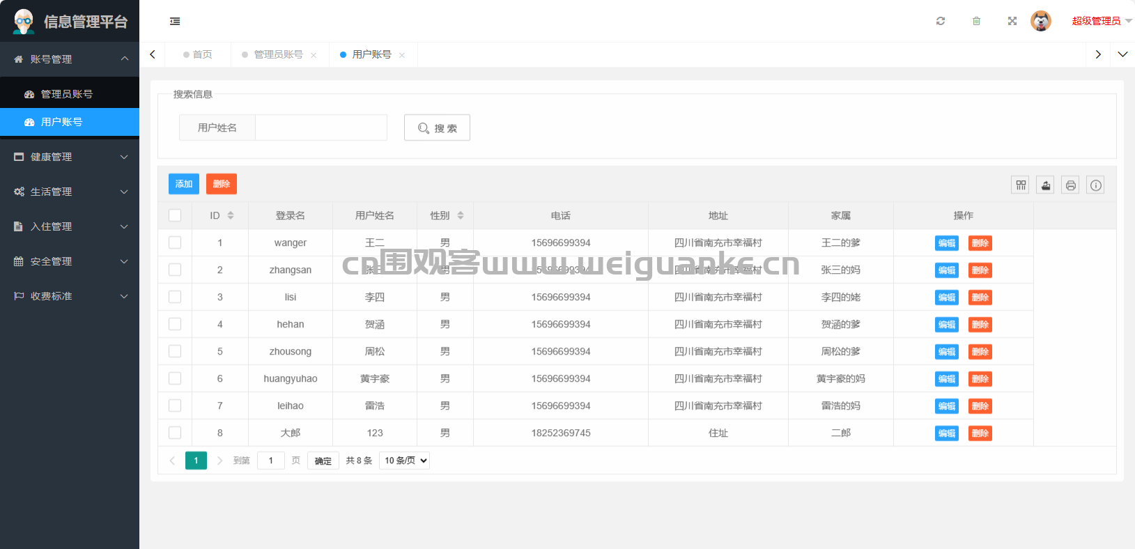Click 删除 for user wanger
This screenshot has width=1135, height=549.
coord(980,243)
